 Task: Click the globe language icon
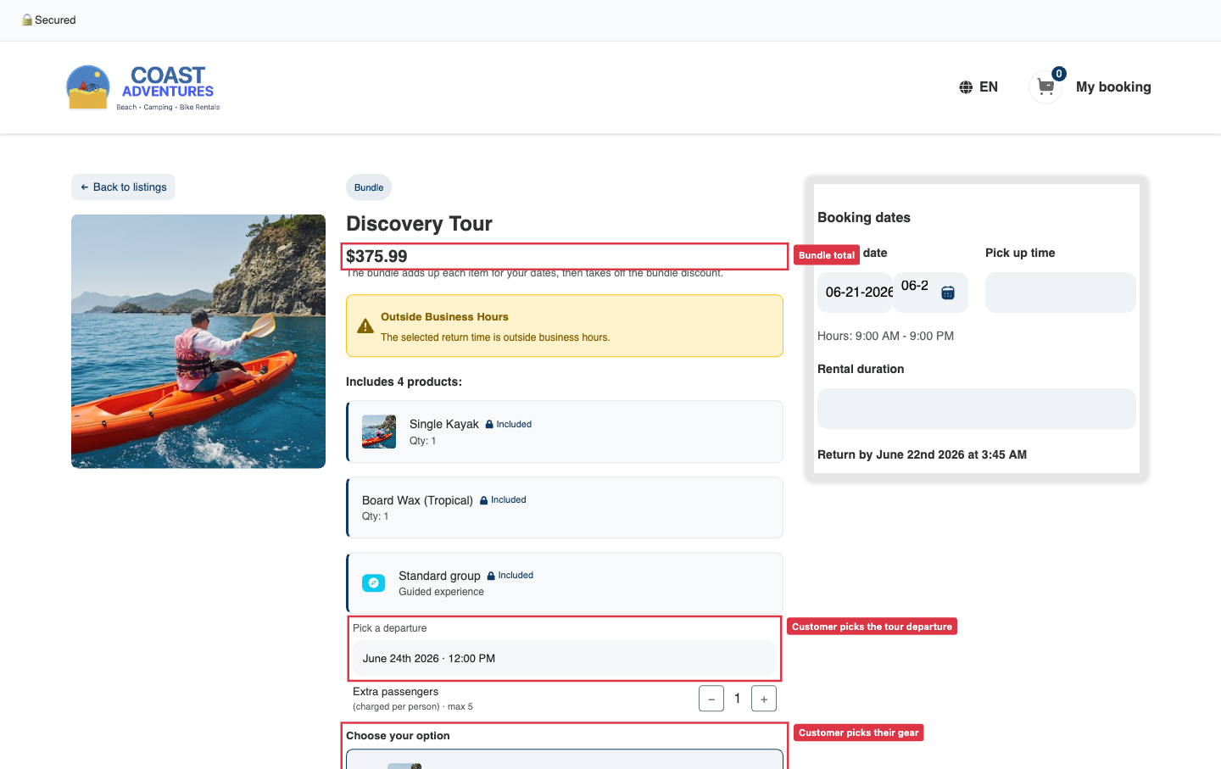[966, 87]
